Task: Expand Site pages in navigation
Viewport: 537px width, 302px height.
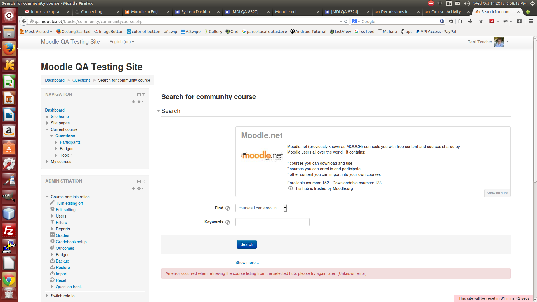Action: pos(47,123)
